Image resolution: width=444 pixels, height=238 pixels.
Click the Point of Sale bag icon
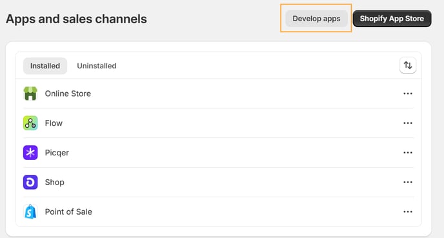point(30,212)
